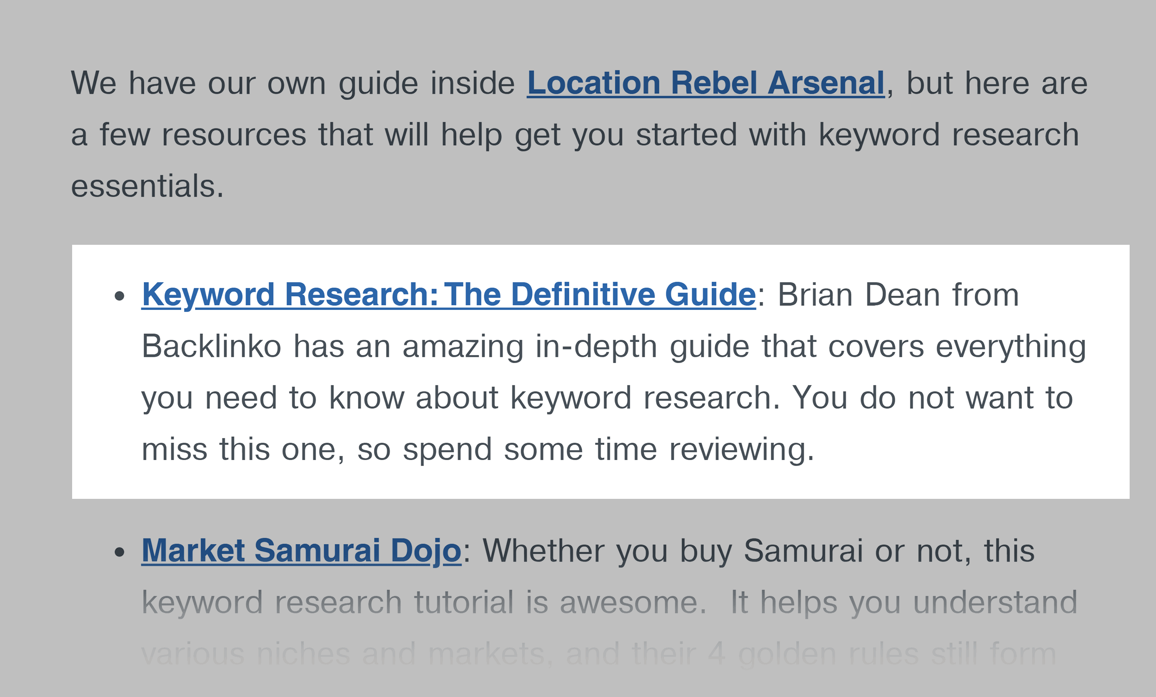
Task: Open Keyword Research: The Definitive Guide link
Action: point(449,295)
